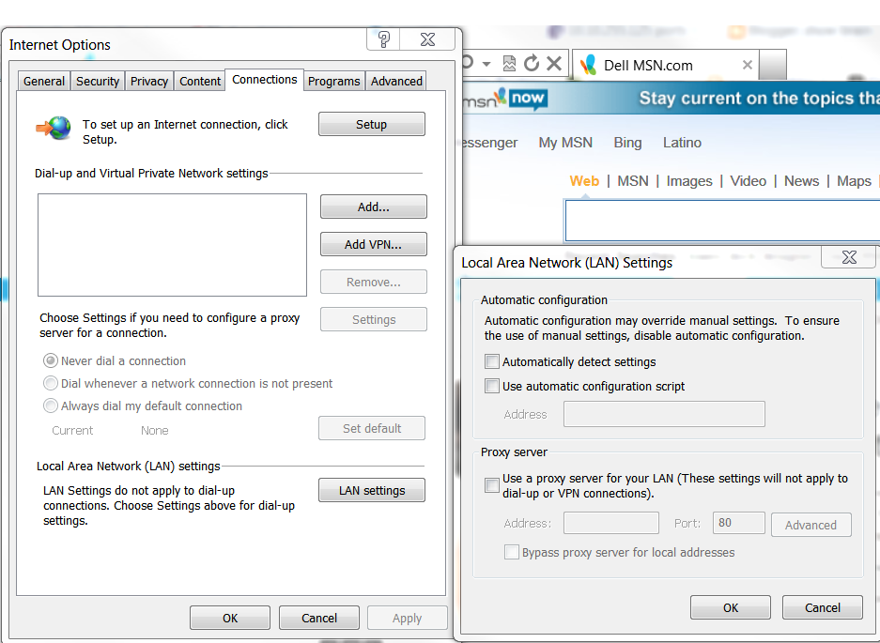
Task: Click the Compatibility View icon in the toolbar
Action: pyautogui.click(x=509, y=63)
